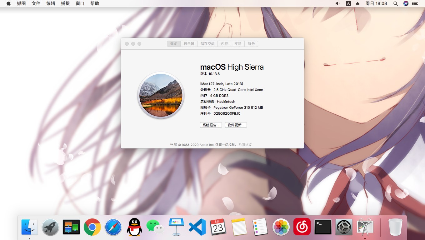425x240 pixels.
Task: Open the 抓图 application menu
Action: click(x=21, y=3)
